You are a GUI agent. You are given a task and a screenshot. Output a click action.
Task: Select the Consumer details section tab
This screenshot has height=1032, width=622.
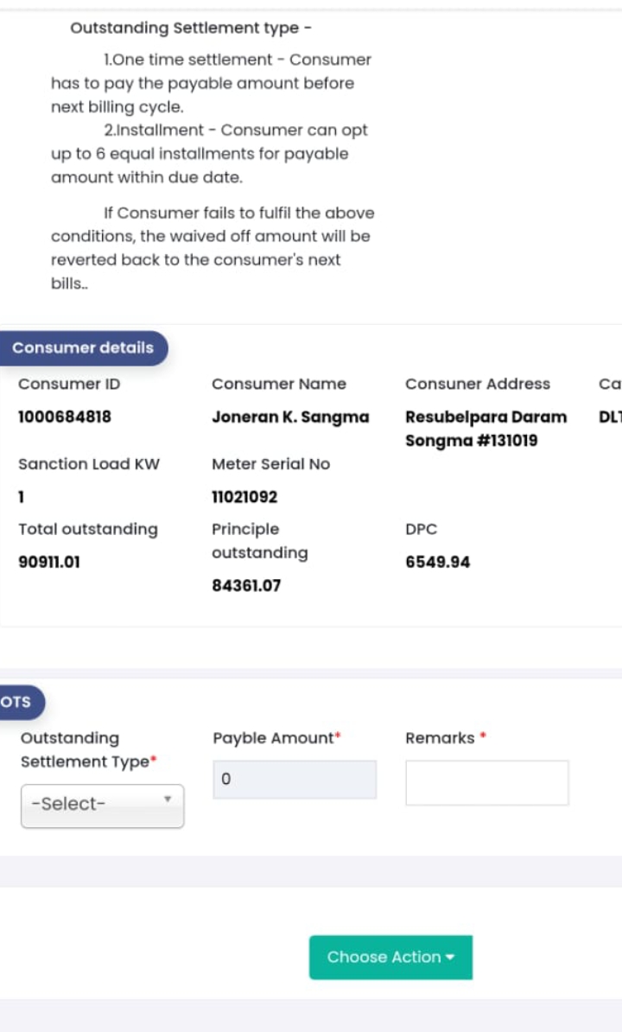(83, 347)
